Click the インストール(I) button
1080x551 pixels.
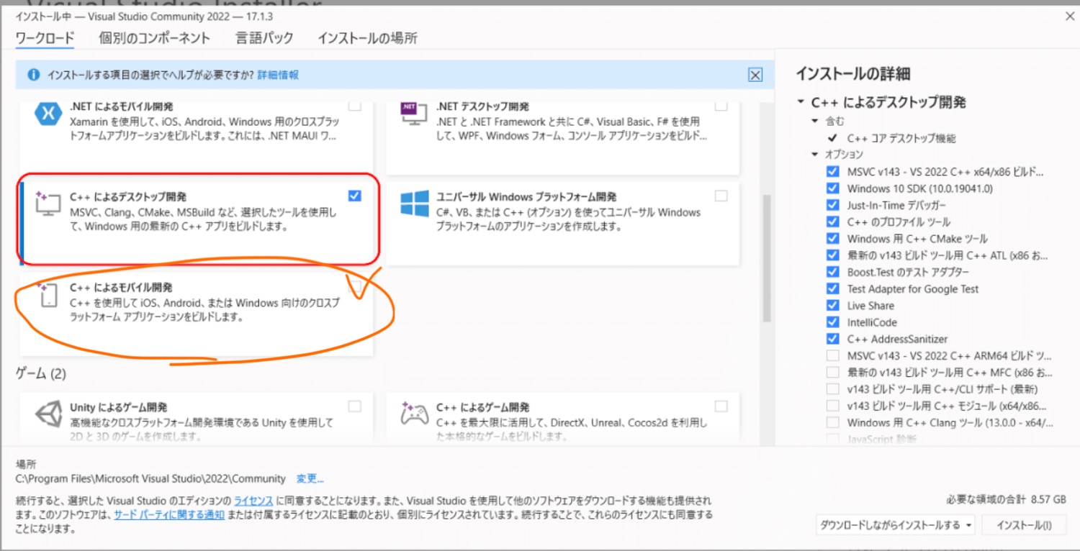coord(1024,526)
